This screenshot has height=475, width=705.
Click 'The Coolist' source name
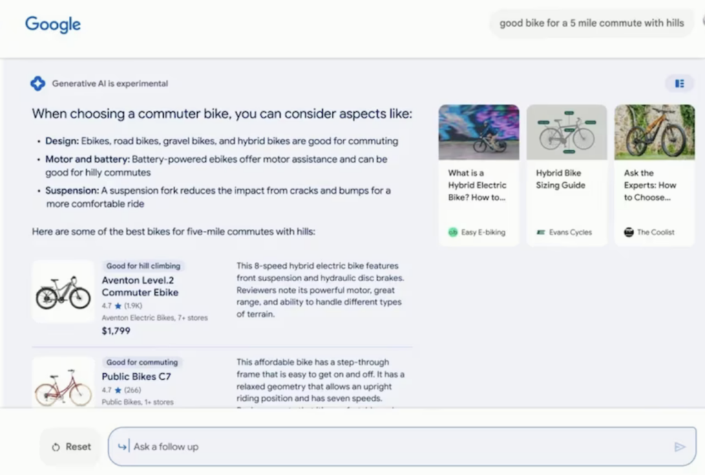[655, 232]
